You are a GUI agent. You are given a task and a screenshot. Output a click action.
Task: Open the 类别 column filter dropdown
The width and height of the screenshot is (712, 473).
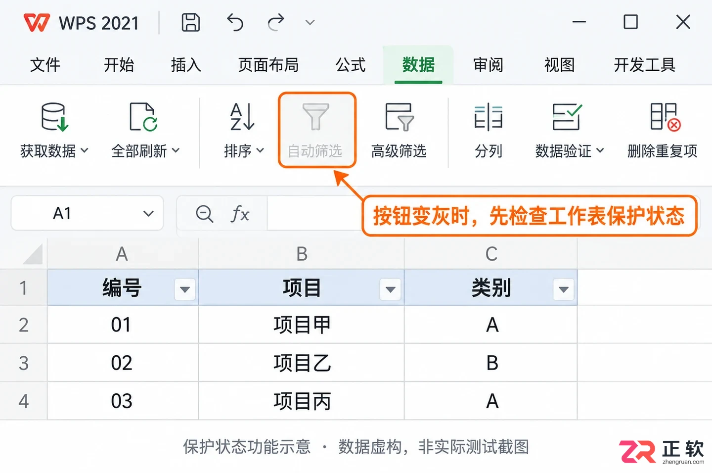[x=564, y=289]
